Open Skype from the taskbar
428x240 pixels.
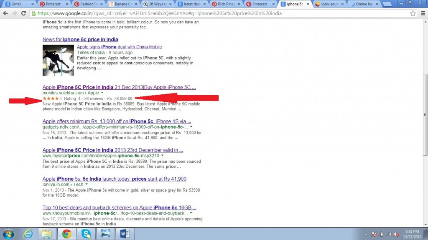point(86,234)
